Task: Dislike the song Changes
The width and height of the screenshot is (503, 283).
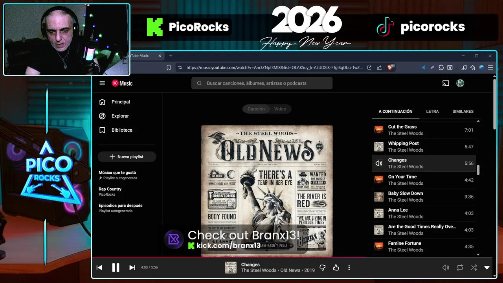Action: pos(323,268)
